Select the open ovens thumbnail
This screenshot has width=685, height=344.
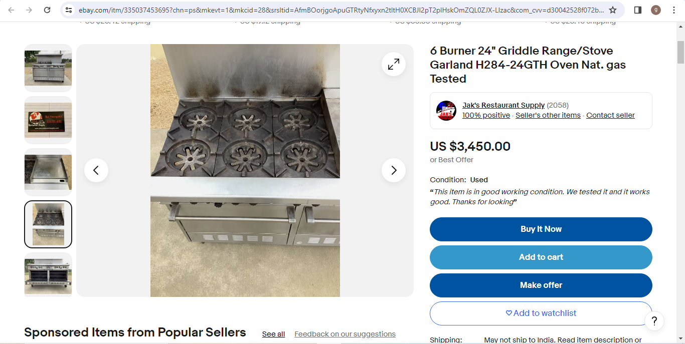coord(48,275)
